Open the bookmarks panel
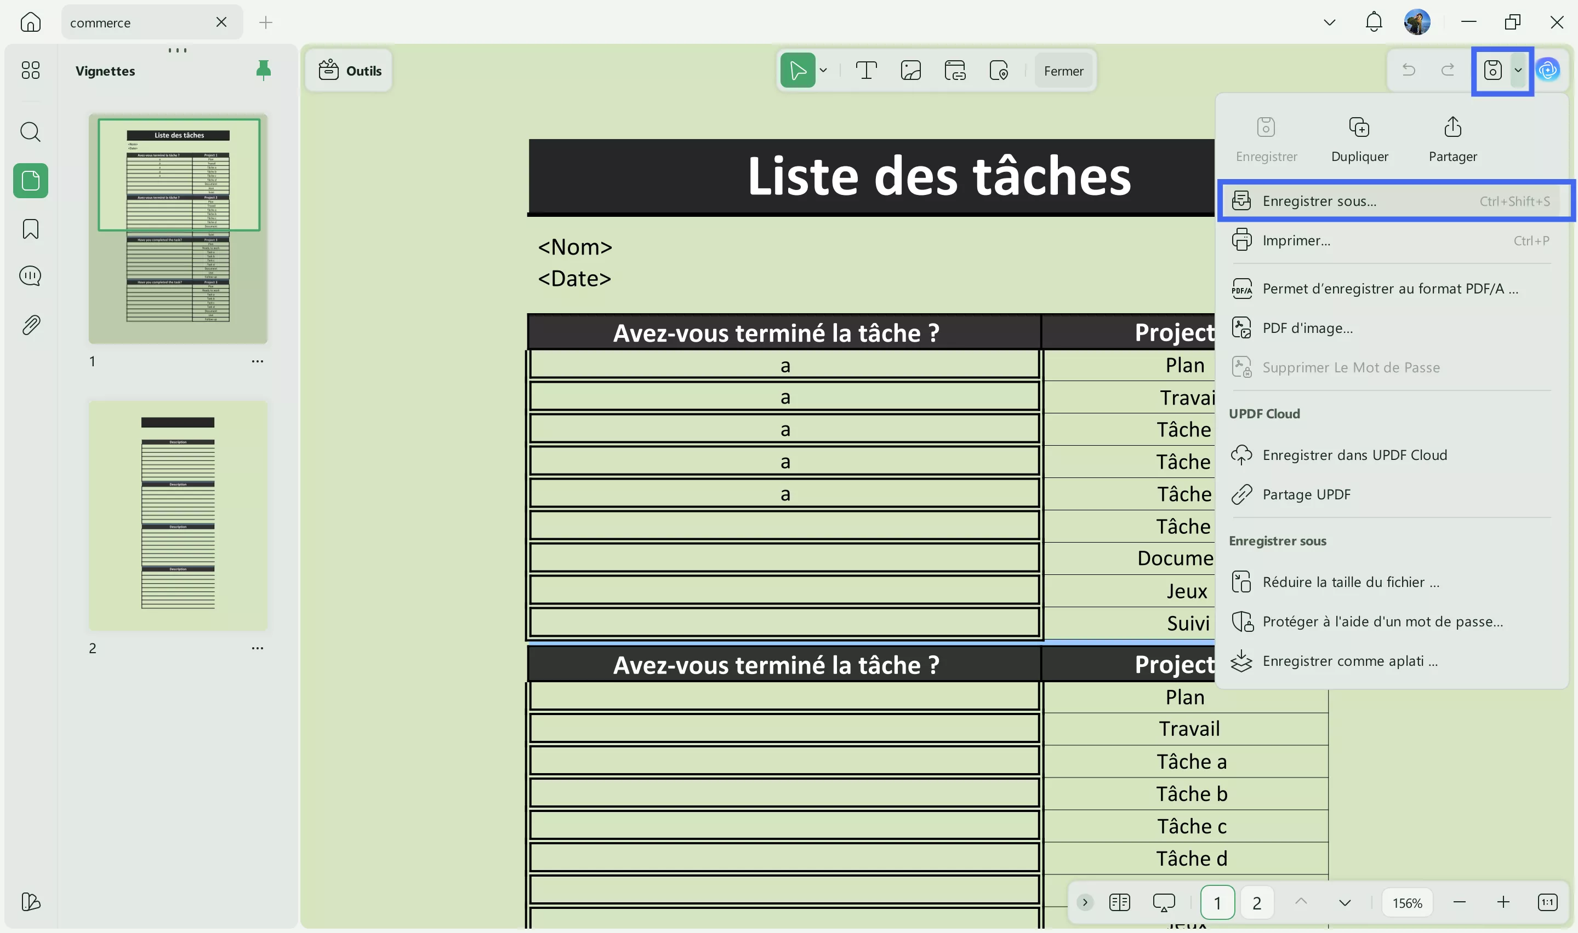The width and height of the screenshot is (1578, 933). [x=30, y=229]
